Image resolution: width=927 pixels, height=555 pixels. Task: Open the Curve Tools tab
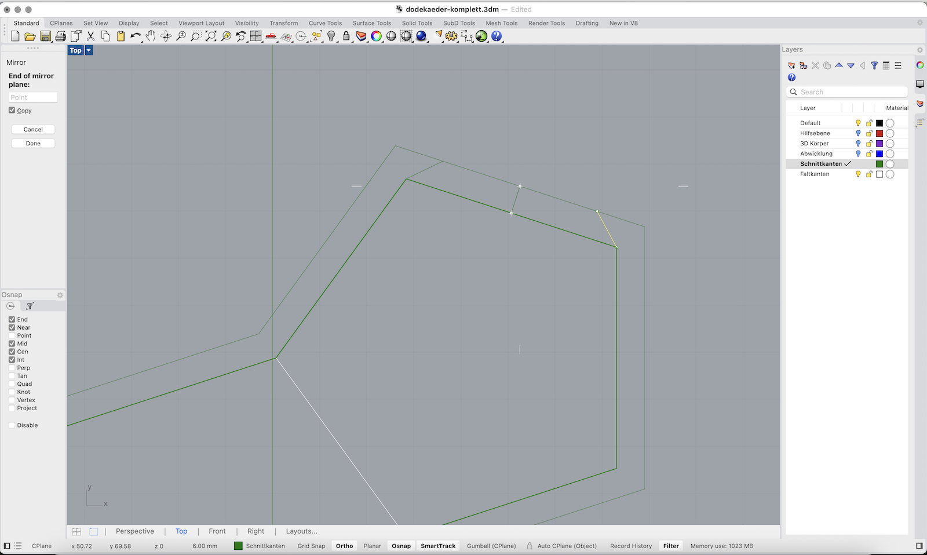pos(325,23)
